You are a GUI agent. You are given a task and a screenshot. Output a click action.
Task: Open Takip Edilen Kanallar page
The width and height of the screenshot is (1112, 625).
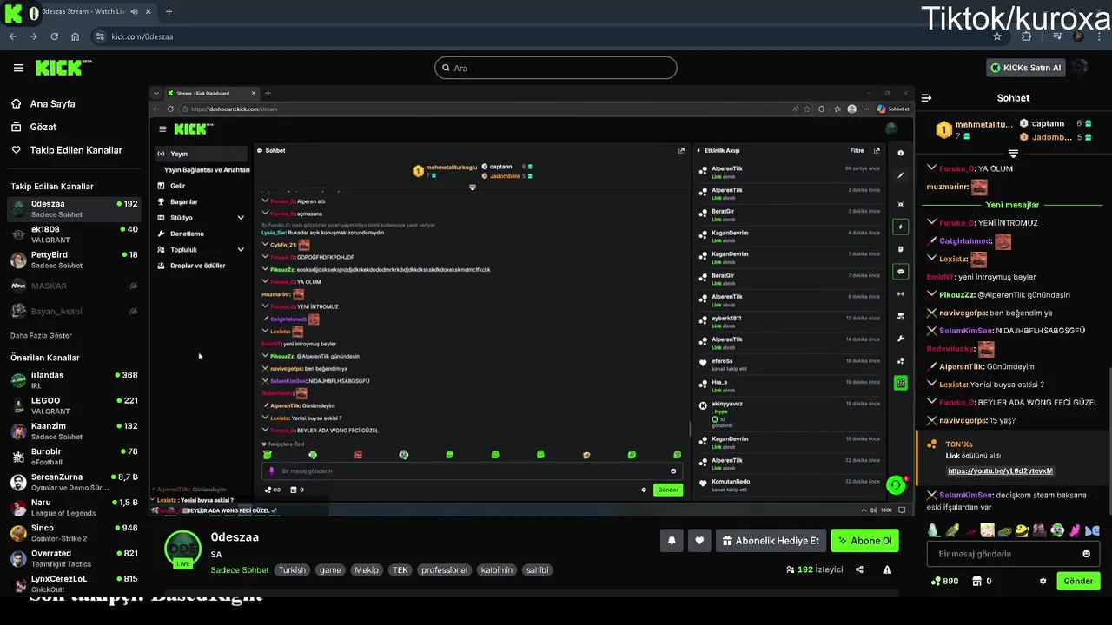(67, 150)
